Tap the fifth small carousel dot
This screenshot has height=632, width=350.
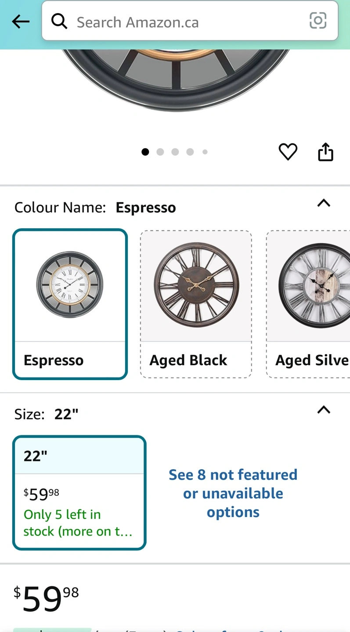point(205,152)
